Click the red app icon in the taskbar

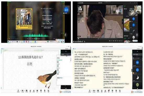(26, 42)
